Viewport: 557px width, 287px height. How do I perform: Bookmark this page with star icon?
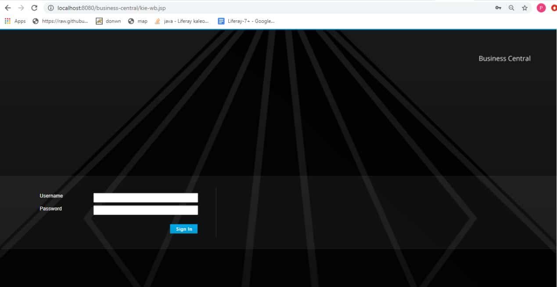click(525, 8)
